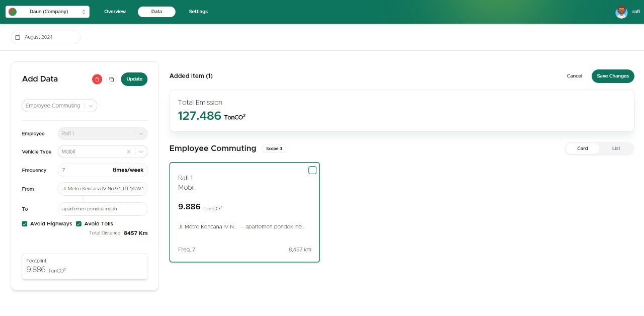Viewport: 644px width, 316px height.
Task: Switch to List view
Action: (x=616, y=148)
